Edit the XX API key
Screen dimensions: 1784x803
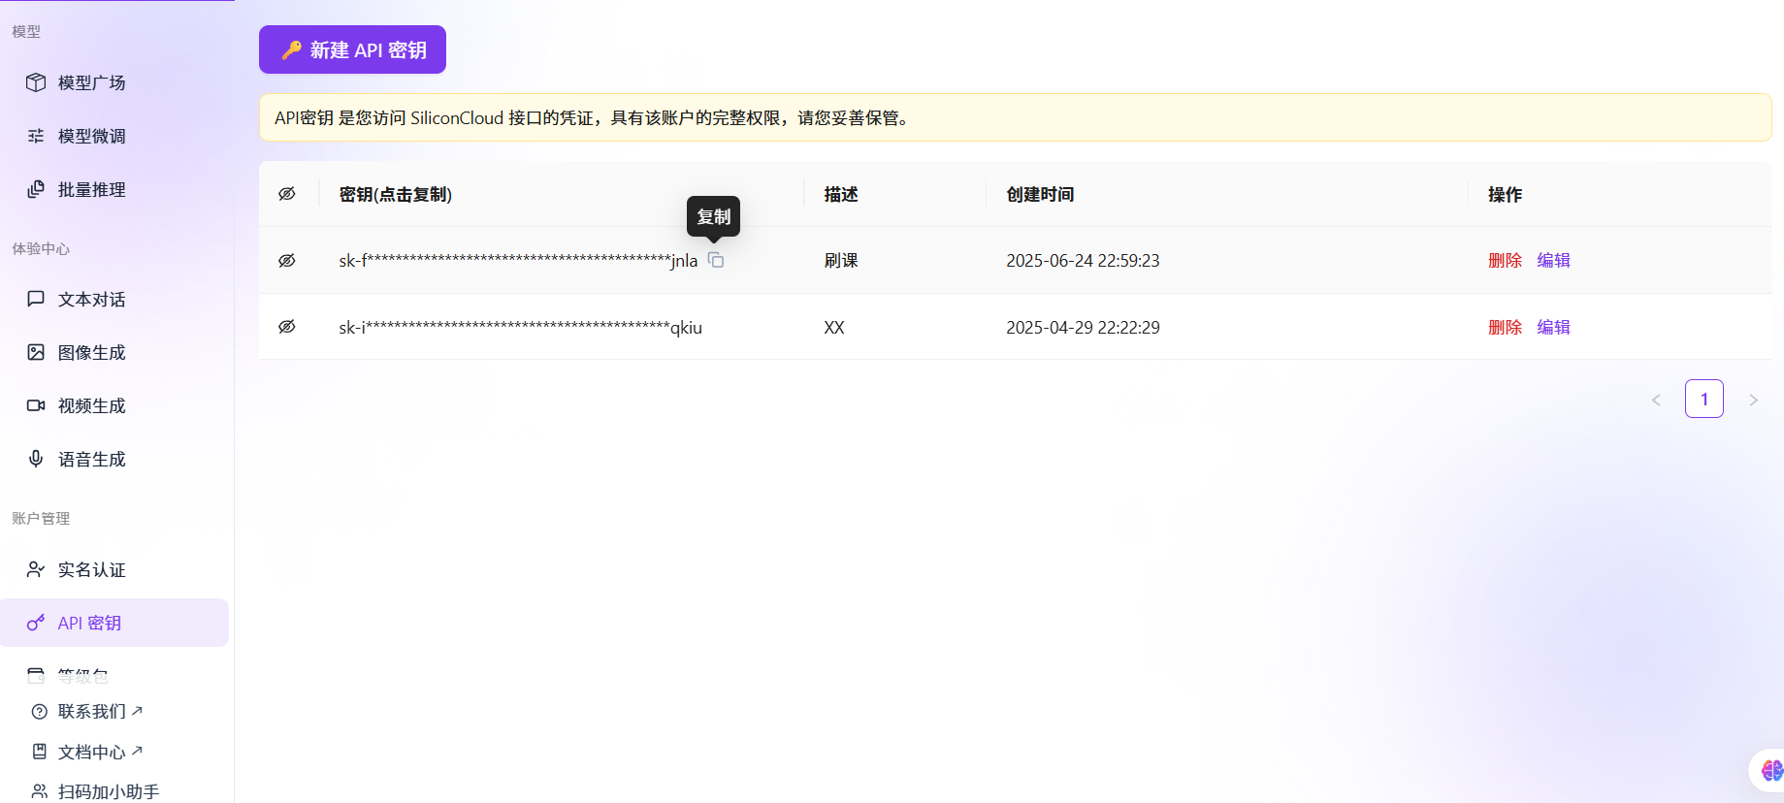coord(1553,327)
